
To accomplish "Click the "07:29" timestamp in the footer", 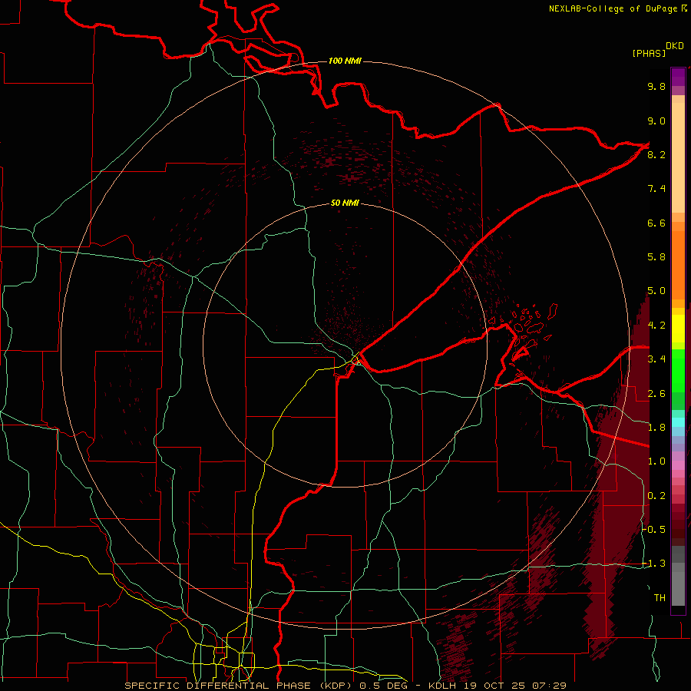I will 549,686.
